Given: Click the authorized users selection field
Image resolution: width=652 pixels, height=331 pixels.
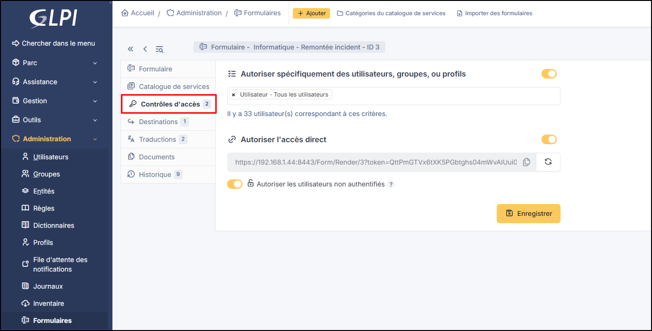Looking at the screenshot, I should 394,96.
